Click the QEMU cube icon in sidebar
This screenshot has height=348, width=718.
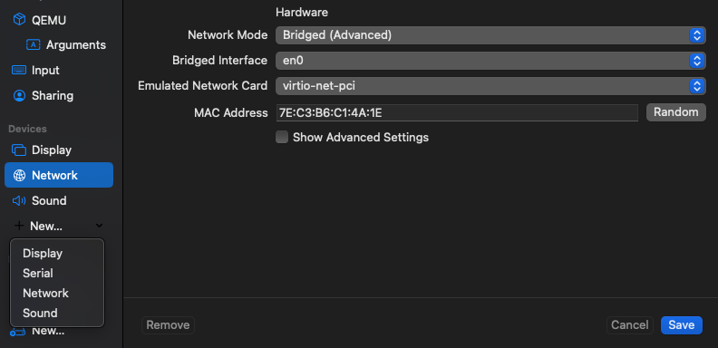19,20
